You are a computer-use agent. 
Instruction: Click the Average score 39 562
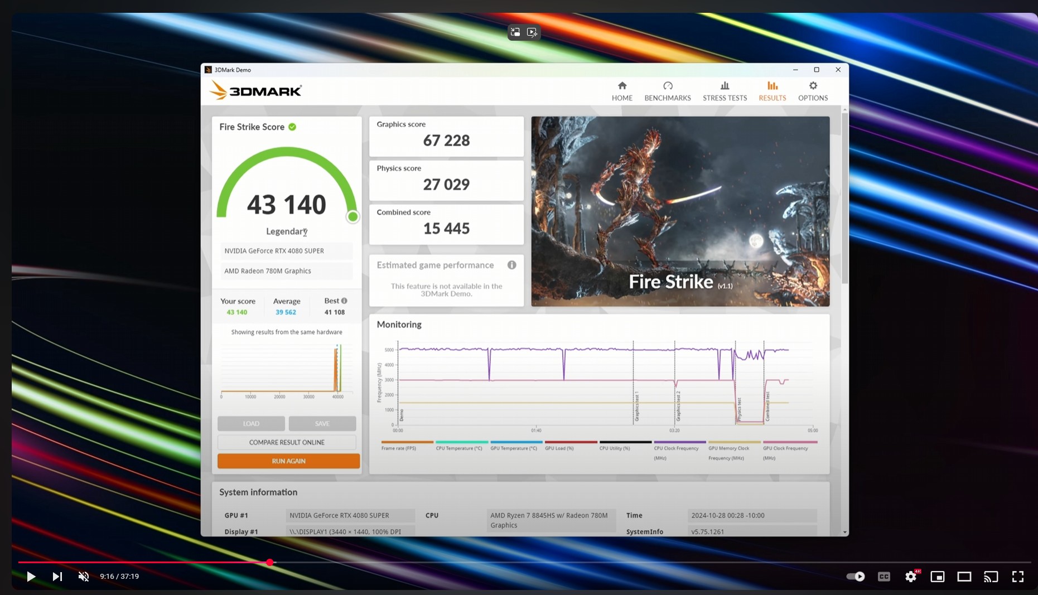[x=286, y=312]
